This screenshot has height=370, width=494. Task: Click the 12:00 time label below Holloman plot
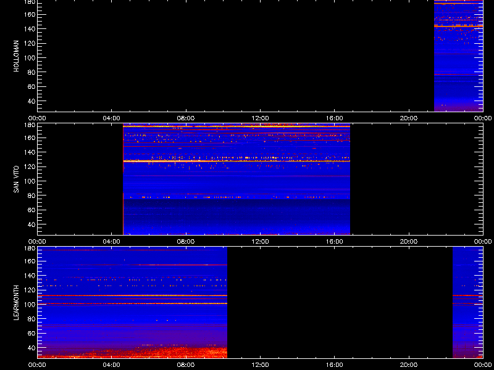pos(260,118)
